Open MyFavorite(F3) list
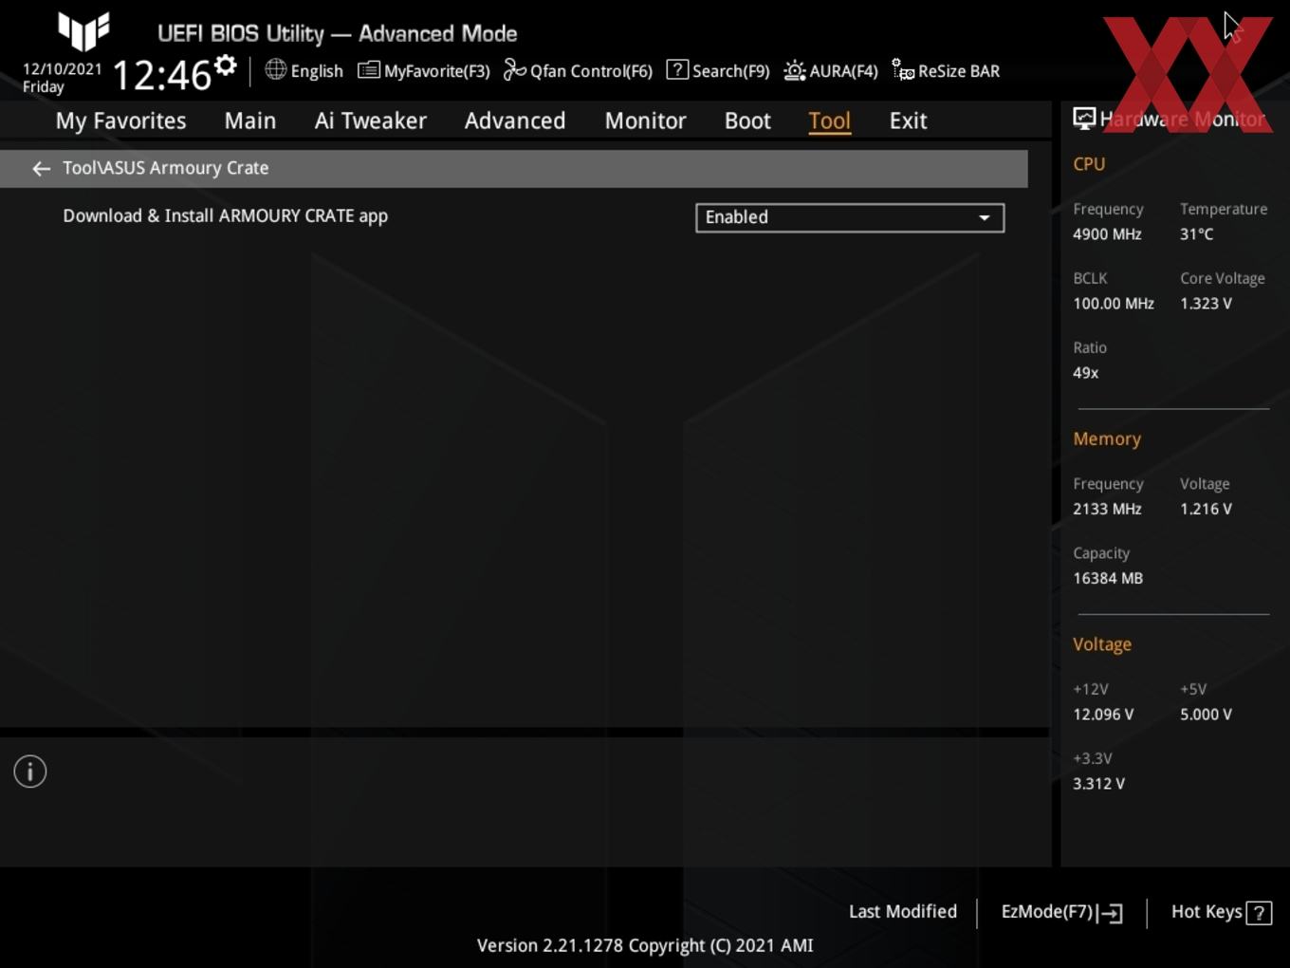Image resolution: width=1290 pixels, height=968 pixels. coord(424,70)
